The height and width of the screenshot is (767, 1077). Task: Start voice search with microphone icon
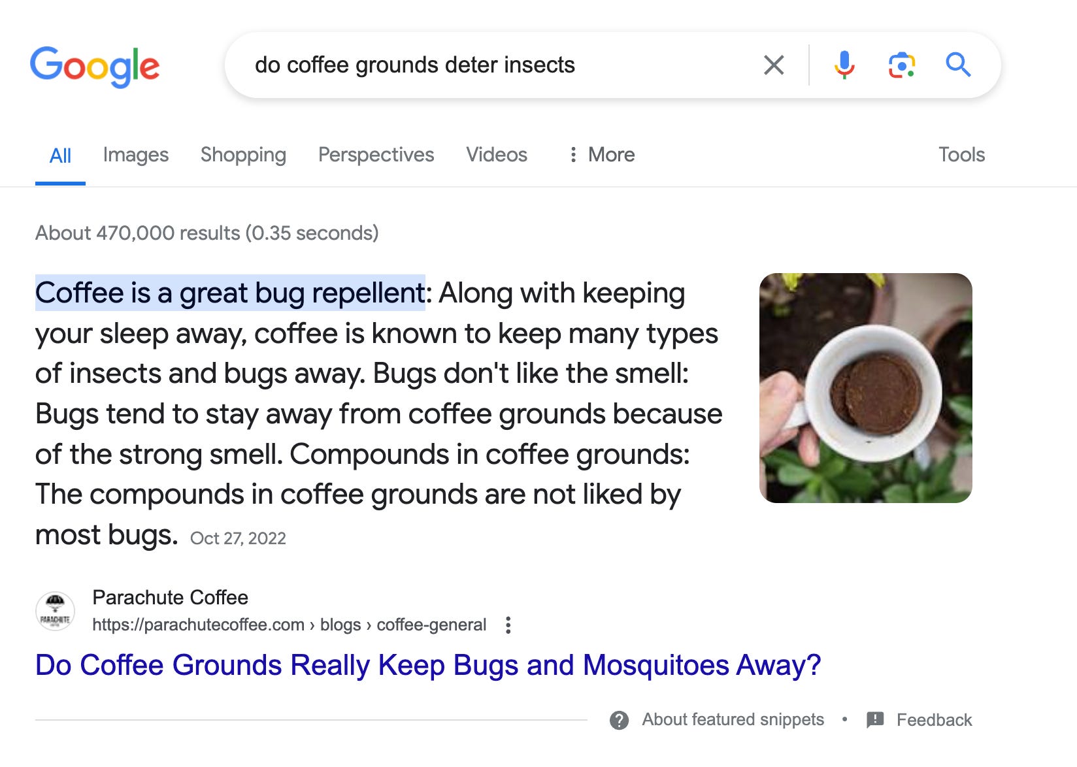[x=844, y=65]
